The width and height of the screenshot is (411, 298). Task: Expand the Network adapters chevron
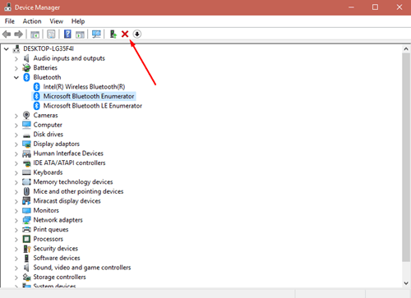coord(16,221)
